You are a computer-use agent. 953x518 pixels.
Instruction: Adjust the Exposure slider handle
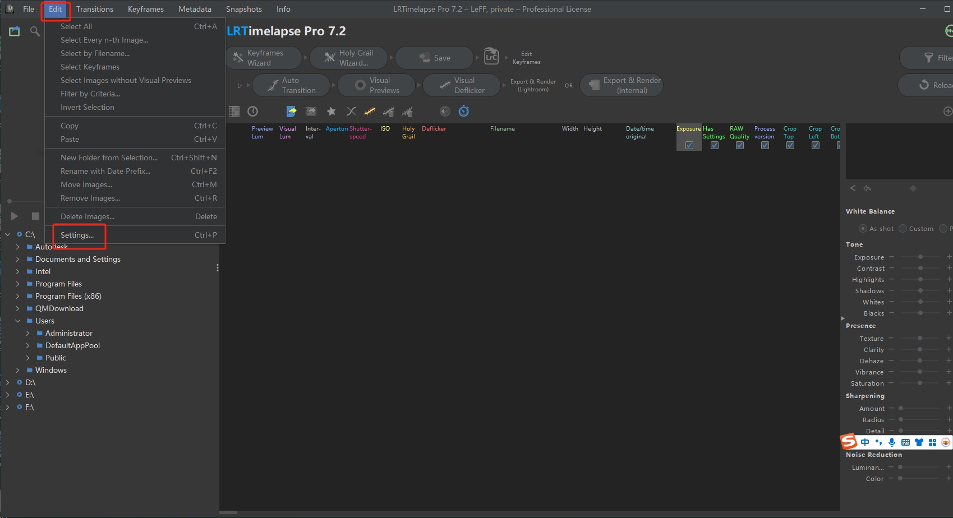pos(920,257)
